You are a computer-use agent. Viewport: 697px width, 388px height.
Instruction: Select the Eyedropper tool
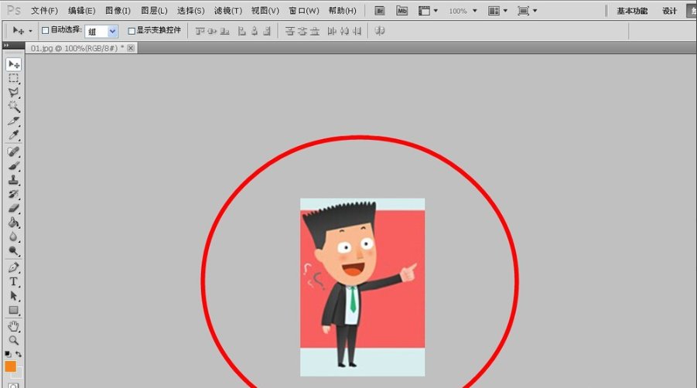pyautogui.click(x=13, y=134)
